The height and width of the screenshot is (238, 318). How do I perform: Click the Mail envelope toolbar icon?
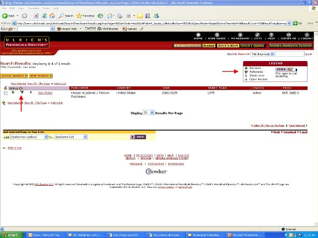(x=110, y=16)
